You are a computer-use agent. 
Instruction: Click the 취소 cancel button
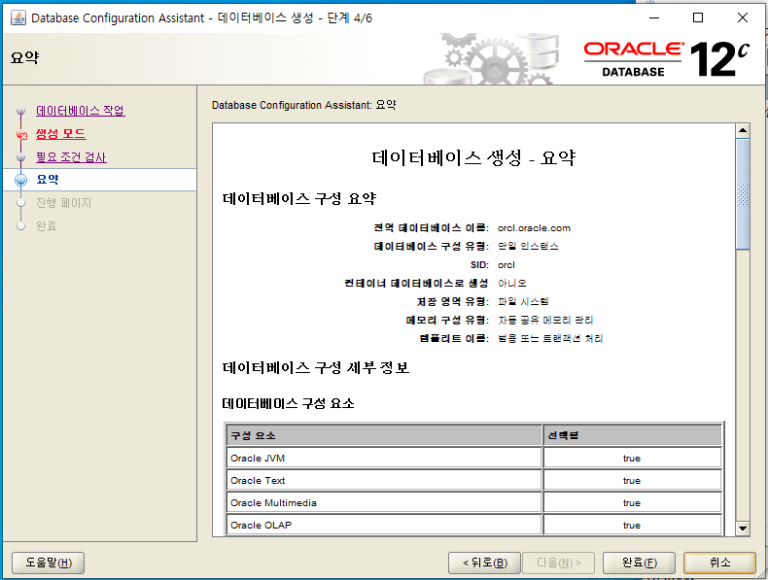(x=719, y=563)
